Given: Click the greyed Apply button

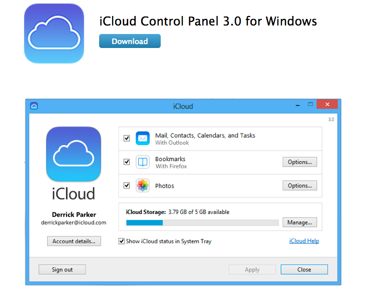Looking at the screenshot, I should click(x=252, y=269).
